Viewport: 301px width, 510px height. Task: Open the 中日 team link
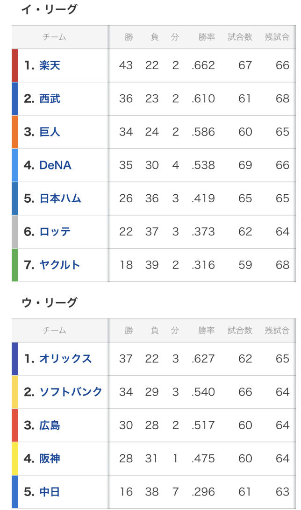click(50, 492)
